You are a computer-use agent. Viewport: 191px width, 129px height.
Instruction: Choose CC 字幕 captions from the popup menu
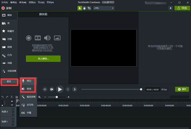coord(28,113)
